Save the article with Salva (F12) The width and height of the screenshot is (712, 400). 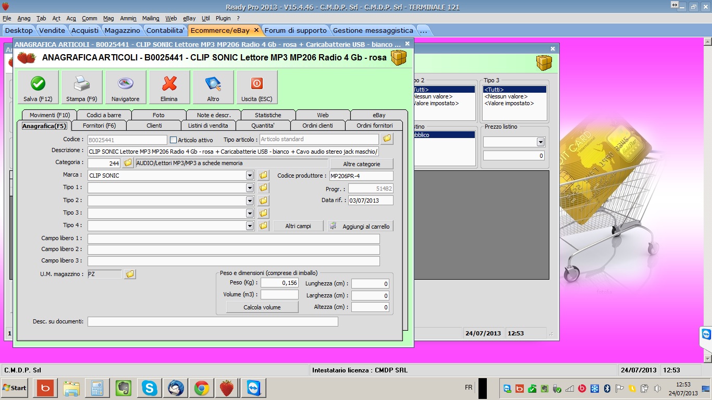(38, 87)
